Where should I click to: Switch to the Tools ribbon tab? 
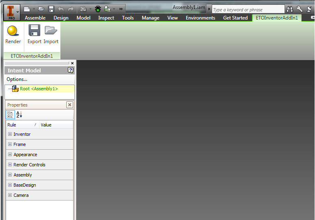(x=128, y=18)
